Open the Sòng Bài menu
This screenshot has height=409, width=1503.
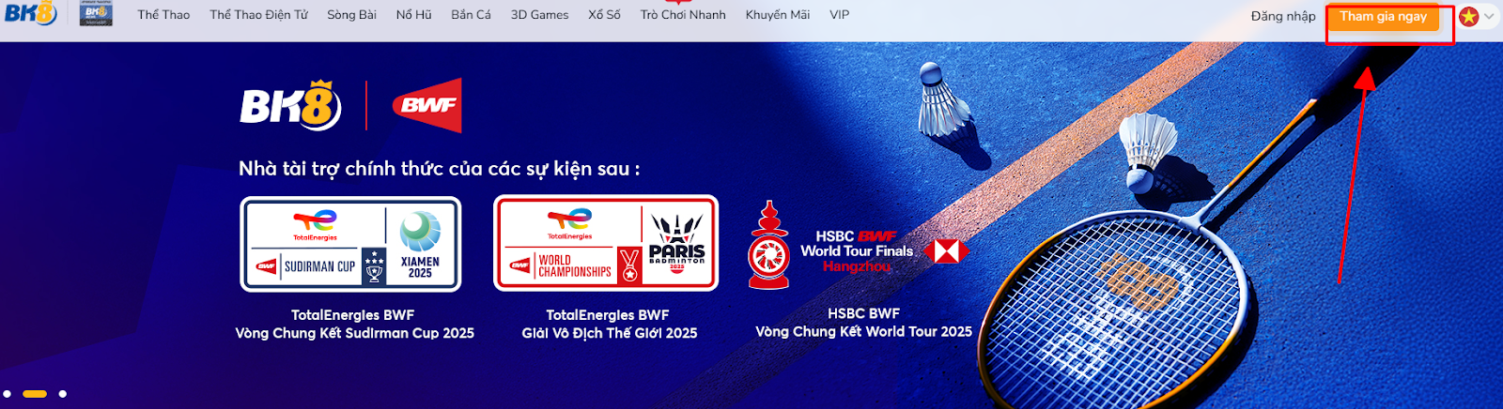351,15
